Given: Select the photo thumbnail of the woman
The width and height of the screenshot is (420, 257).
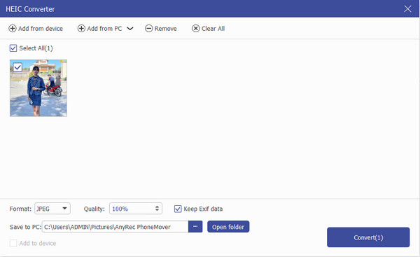Looking at the screenshot, I should (x=38, y=88).
